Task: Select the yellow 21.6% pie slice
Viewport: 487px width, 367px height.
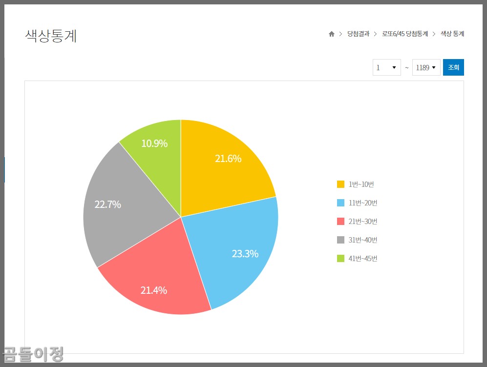Action: tap(228, 159)
